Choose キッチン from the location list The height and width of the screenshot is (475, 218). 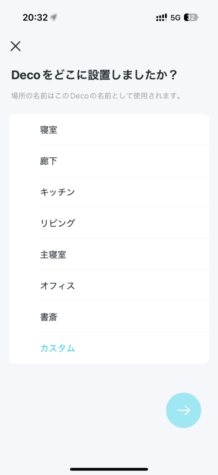point(109,192)
